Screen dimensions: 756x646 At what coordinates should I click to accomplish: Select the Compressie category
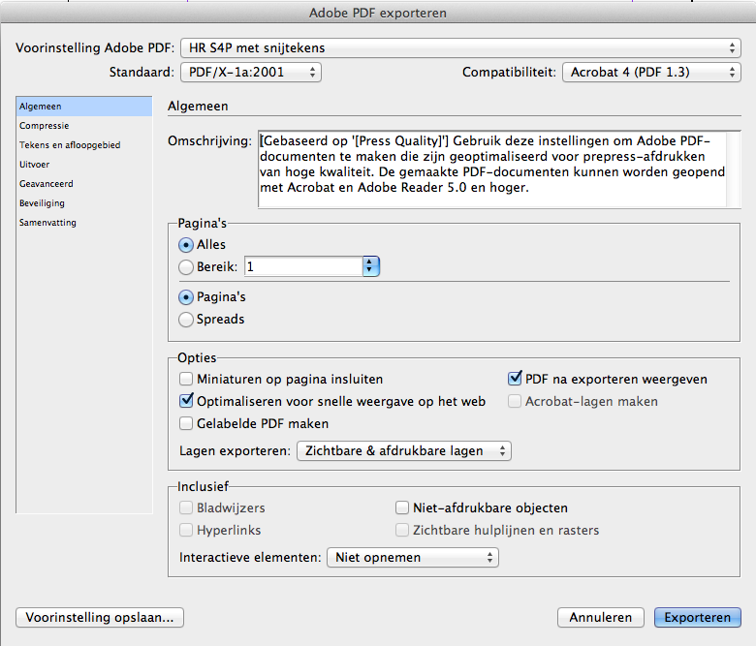[84, 126]
